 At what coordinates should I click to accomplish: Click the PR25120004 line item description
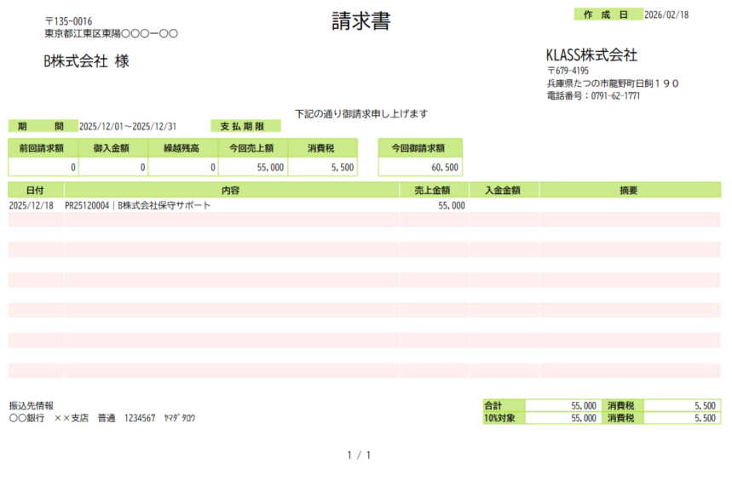click(137, 205)
